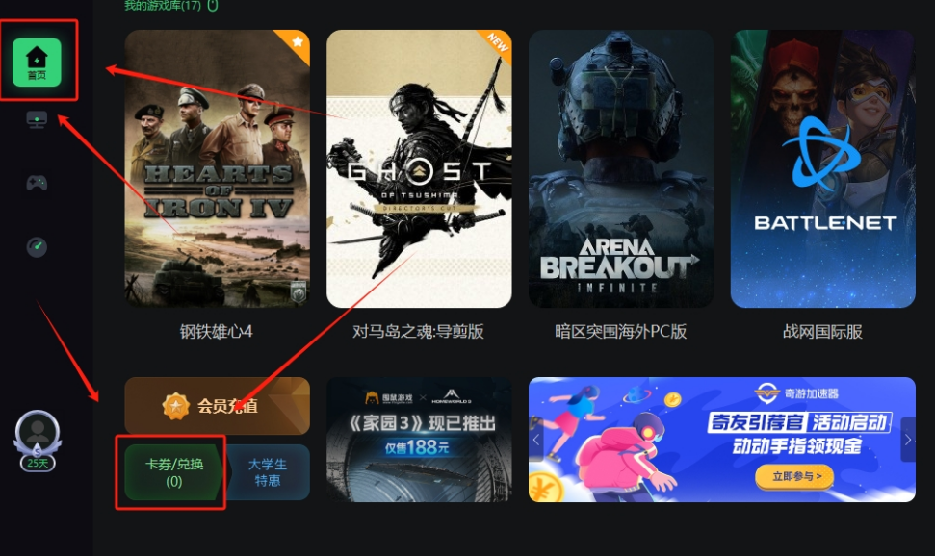Select the Ghost of Tsushima game cover
935x556 pixels.
(419, 168)
